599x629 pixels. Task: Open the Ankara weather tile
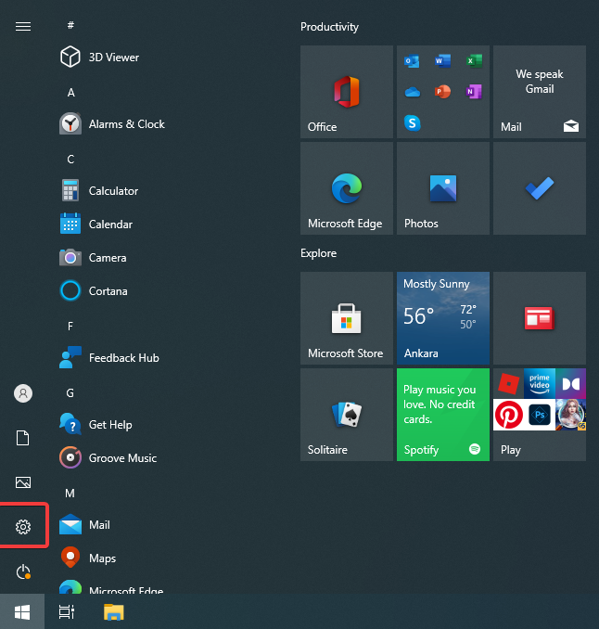click(443, 318)
